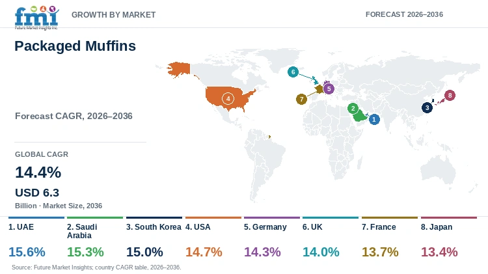Click the teal bar above UK

pos(331,217)
